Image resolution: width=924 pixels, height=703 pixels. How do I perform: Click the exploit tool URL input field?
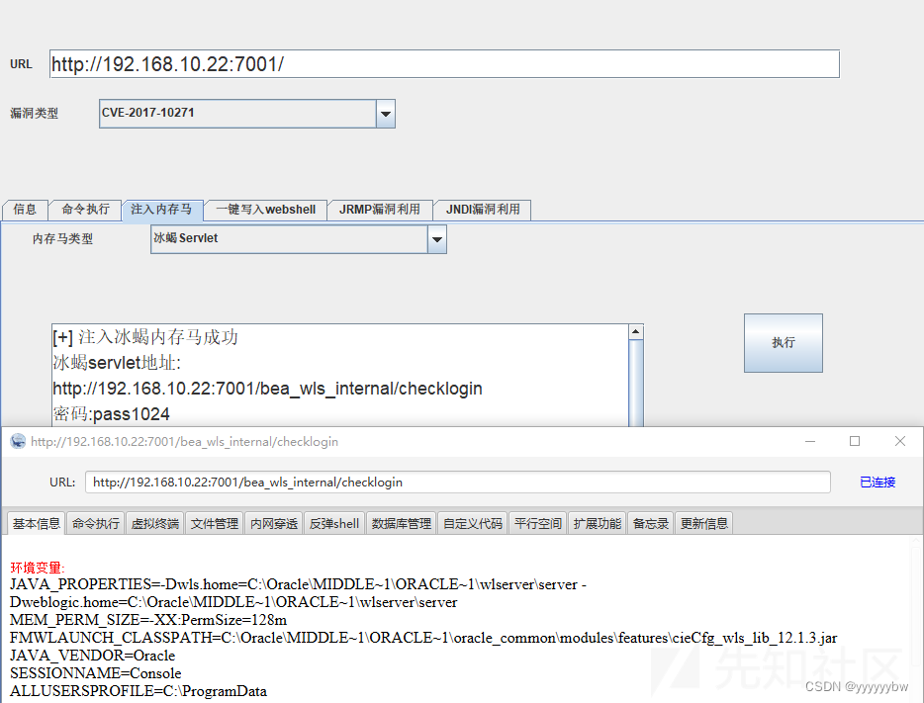pos(444,63)
